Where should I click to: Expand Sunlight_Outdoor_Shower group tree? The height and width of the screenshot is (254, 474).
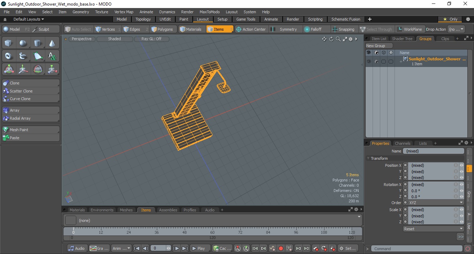pos(401,61)
